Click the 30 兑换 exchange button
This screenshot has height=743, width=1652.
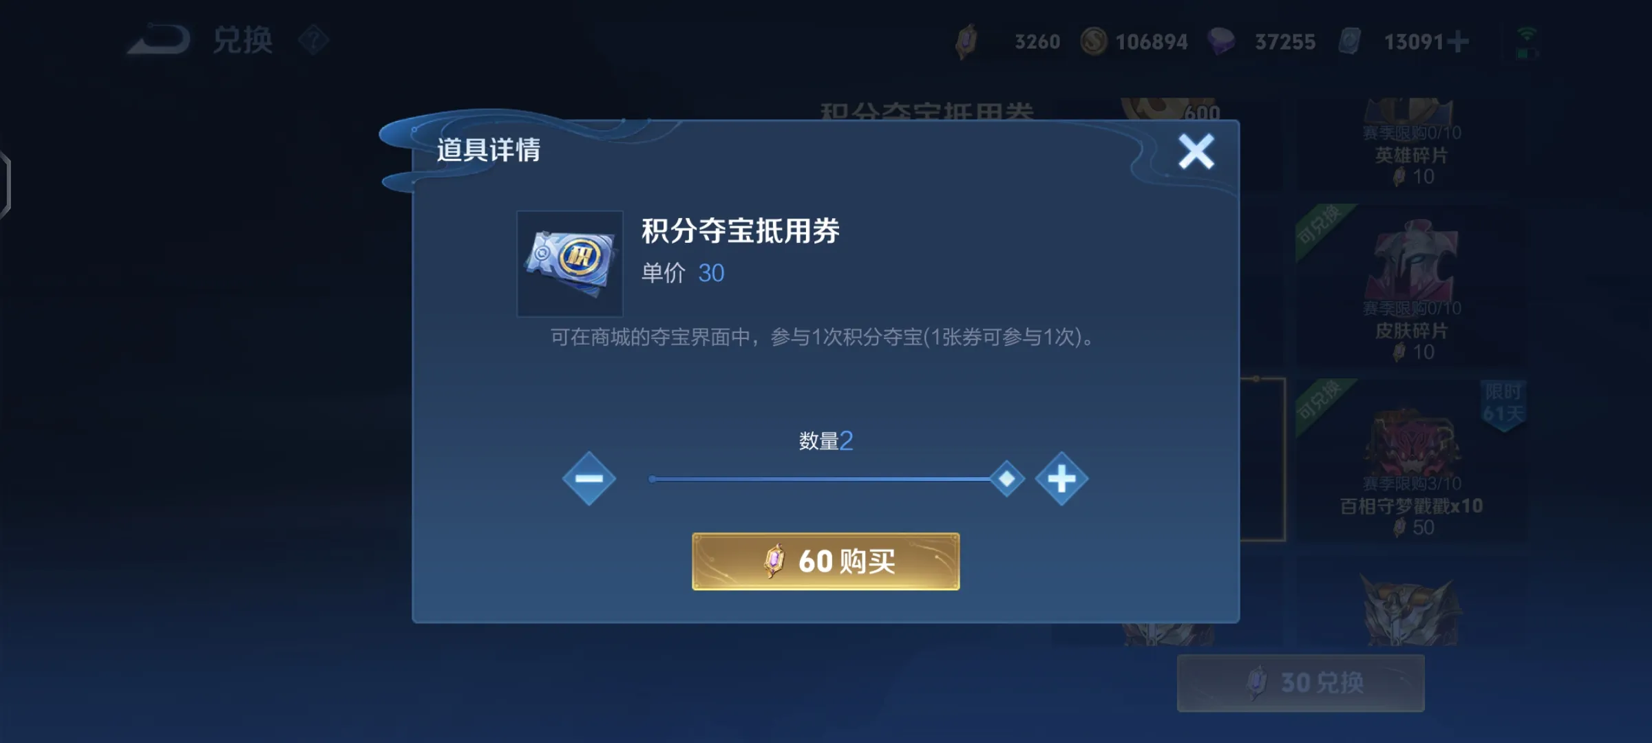coord(1300,682)
